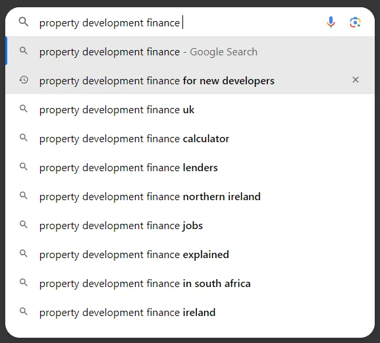This screenshot has height=343, width=380.
Task: Click the search icon beside 'finance lenders'
Action: [24, 167]
